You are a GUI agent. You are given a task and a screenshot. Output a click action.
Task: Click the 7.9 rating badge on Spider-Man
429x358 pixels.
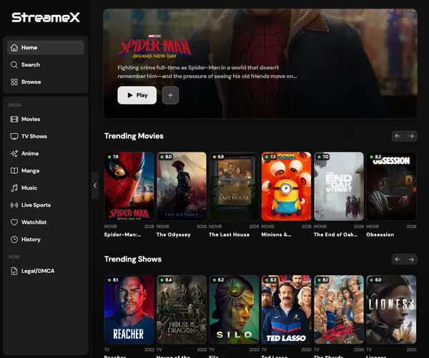[113, 157]
